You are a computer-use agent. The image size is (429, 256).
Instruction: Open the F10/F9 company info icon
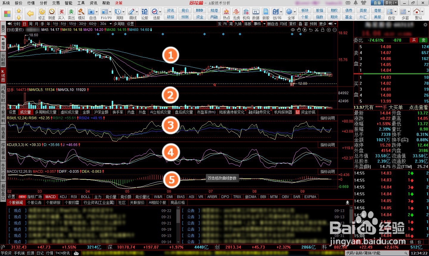point(104,12)
